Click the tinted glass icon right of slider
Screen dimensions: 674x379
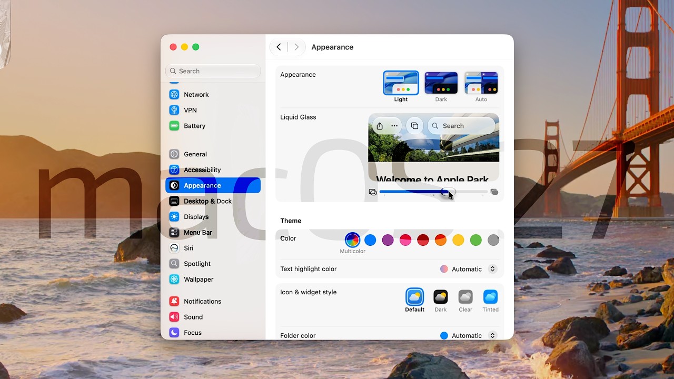tap(494, 192)
